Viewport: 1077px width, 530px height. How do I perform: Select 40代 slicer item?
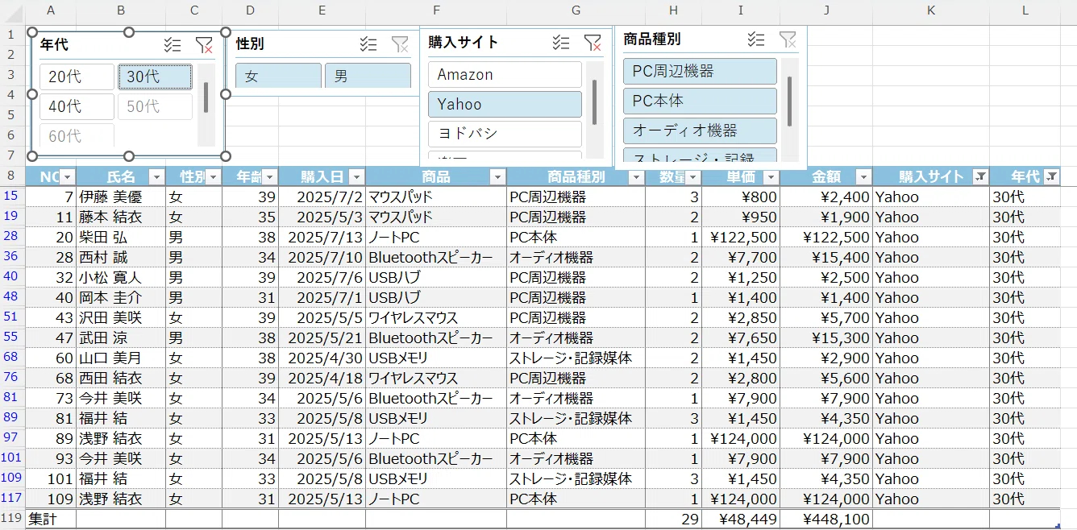pyautogui.click(x=77, y=106)
